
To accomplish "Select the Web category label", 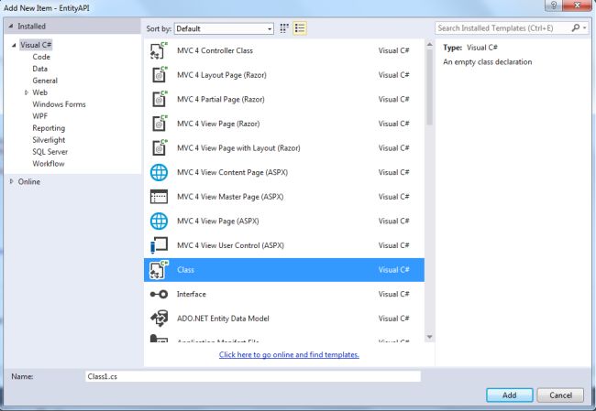I will pyautogui.click(x=40, y=92).
